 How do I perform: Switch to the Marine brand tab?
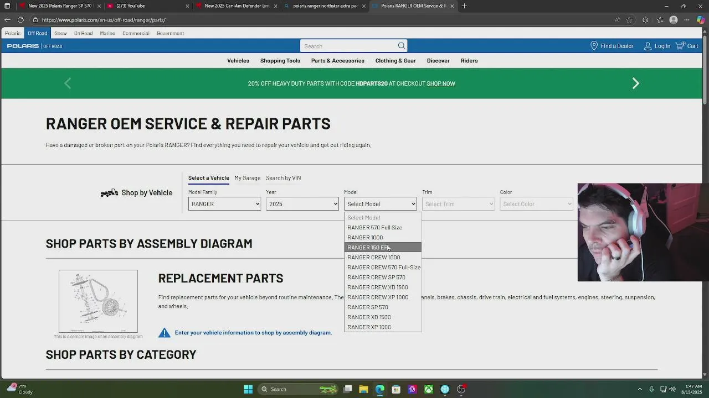click(107, 33)
